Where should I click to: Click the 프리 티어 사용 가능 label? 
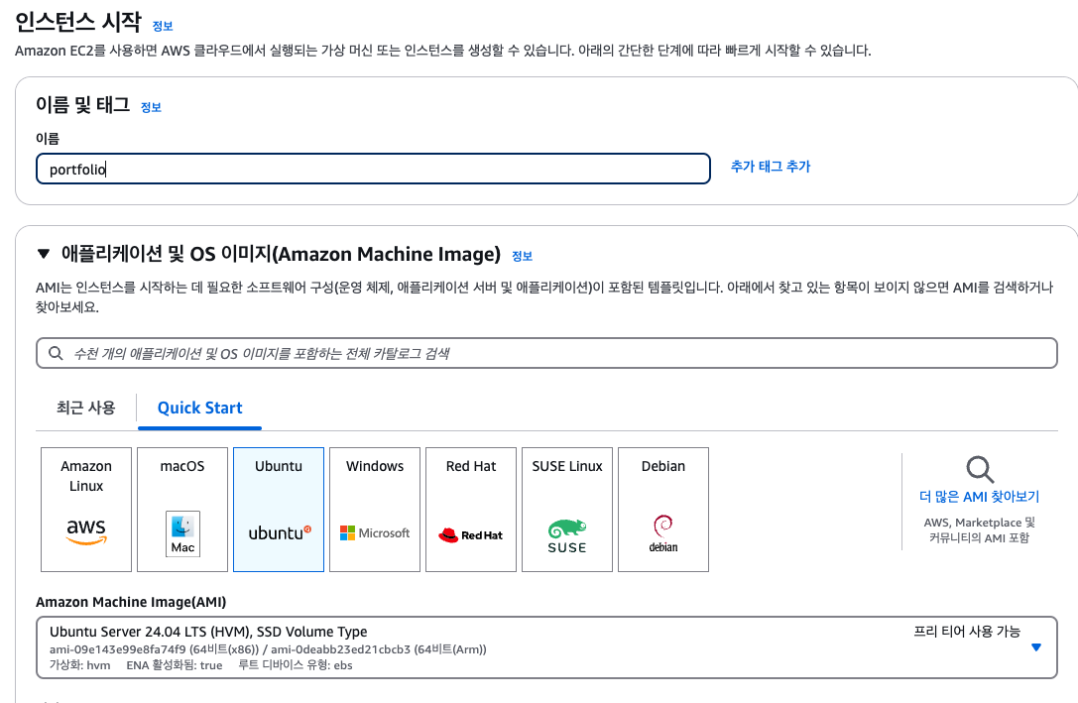[x=967, y=631]
